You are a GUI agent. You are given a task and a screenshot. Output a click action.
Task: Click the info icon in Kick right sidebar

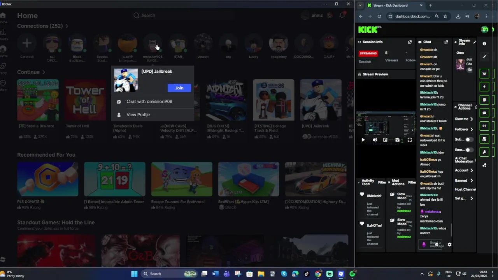point(484,44)
